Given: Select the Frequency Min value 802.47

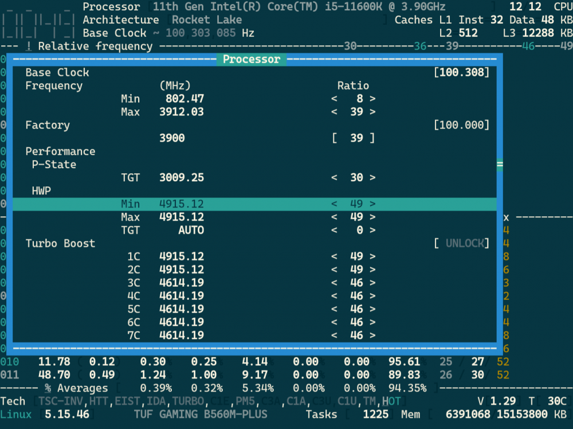Looking at the screenshot, I should click(x=185, y=99).
